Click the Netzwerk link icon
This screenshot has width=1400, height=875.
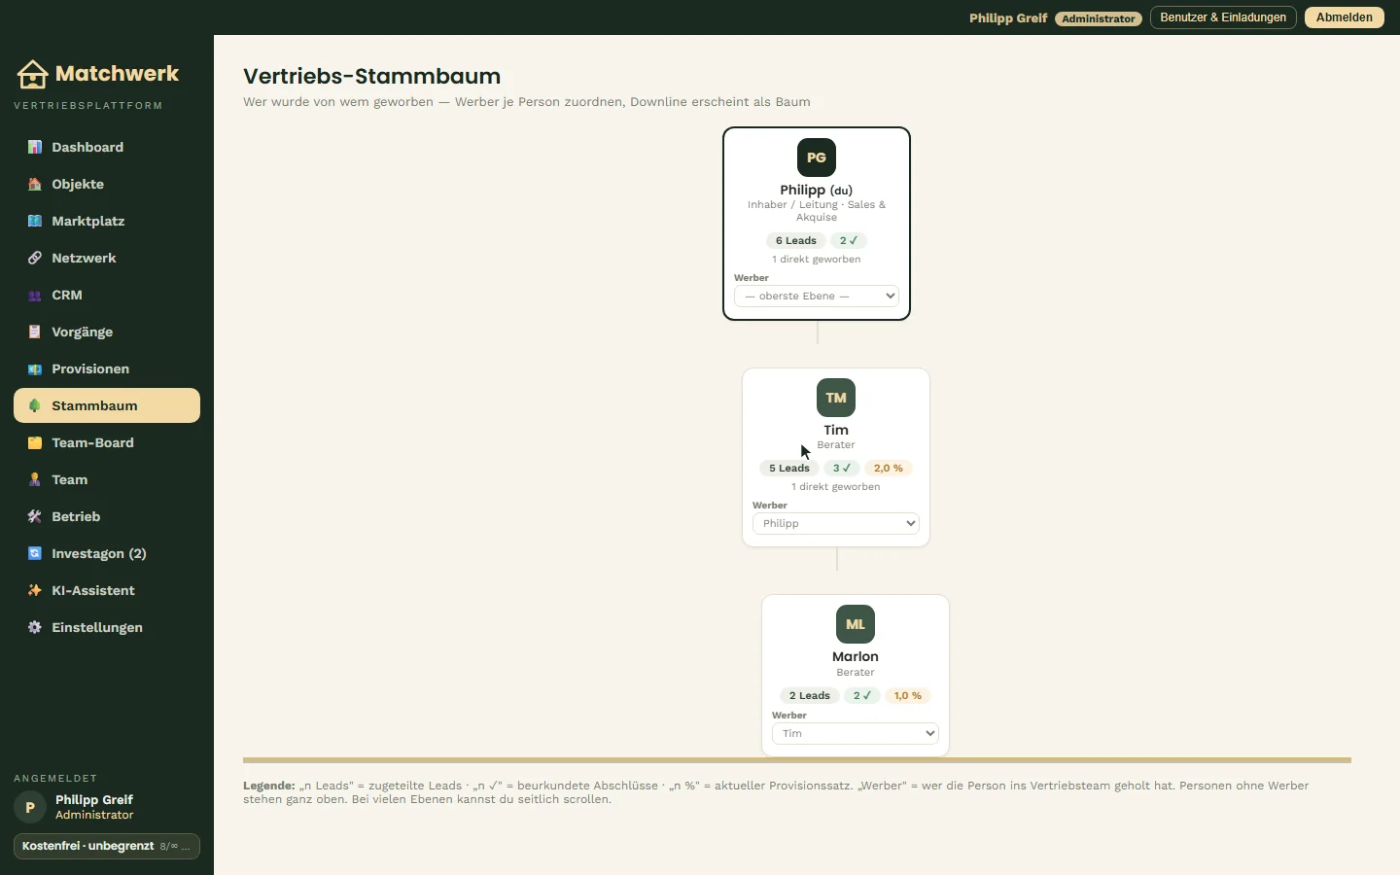35,258
